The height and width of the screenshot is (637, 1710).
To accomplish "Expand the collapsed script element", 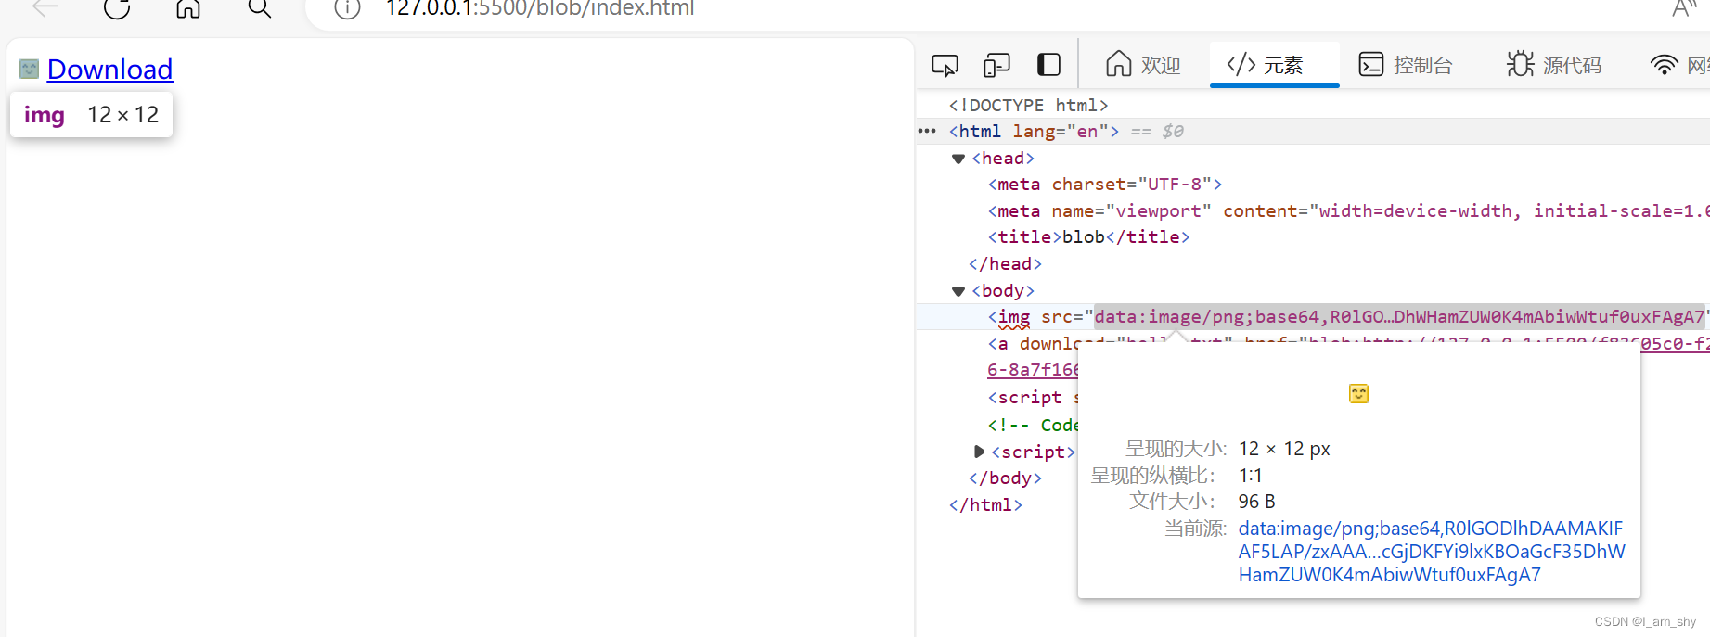I will (979, 452).
